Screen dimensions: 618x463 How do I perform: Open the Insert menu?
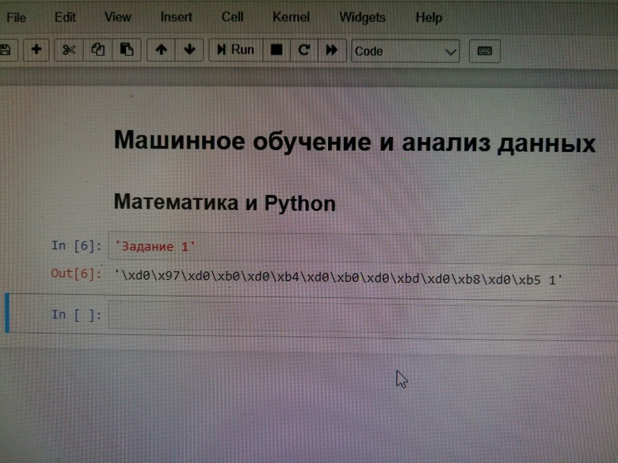(x=176, y=18)
